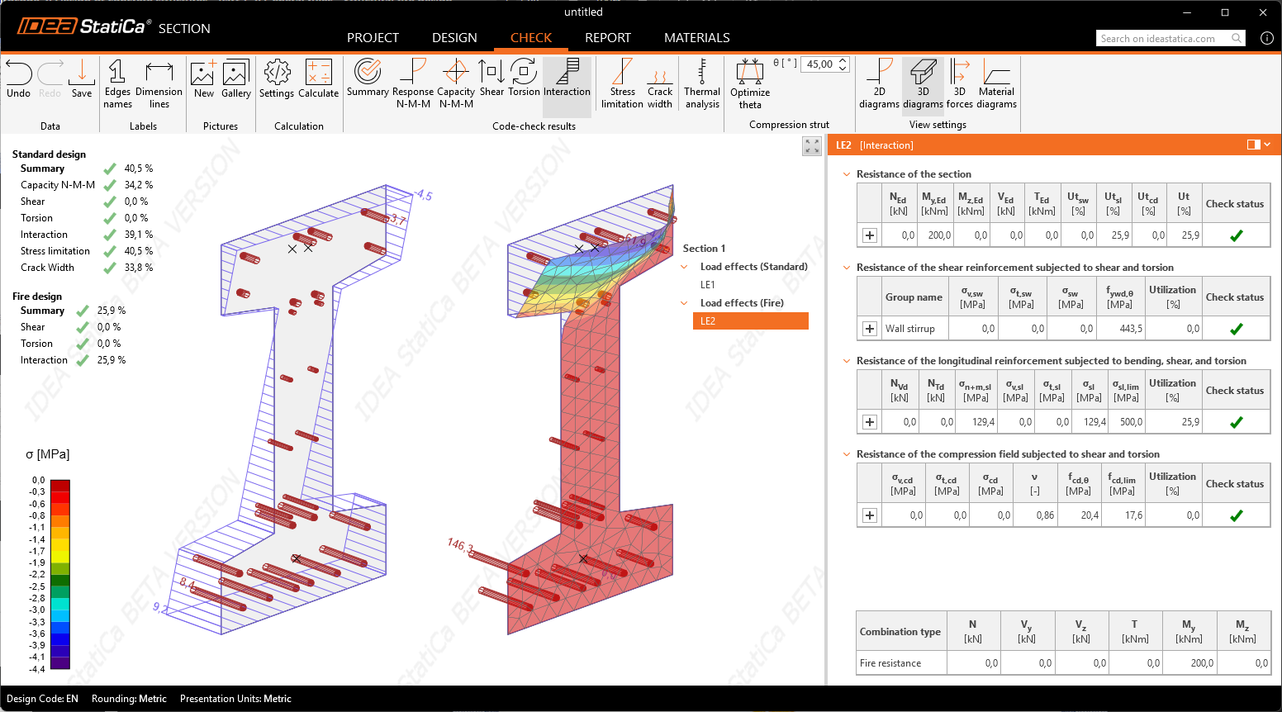Viewport: 1282px width, 712px height.
Task: Increase theta angle with up arrow
Action: pyautogui.click(x=843, y=60)
